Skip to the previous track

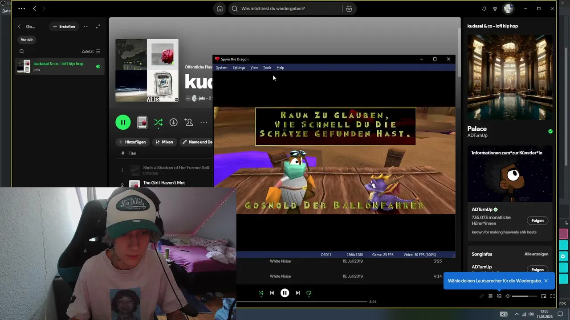(x=272, y=293)
